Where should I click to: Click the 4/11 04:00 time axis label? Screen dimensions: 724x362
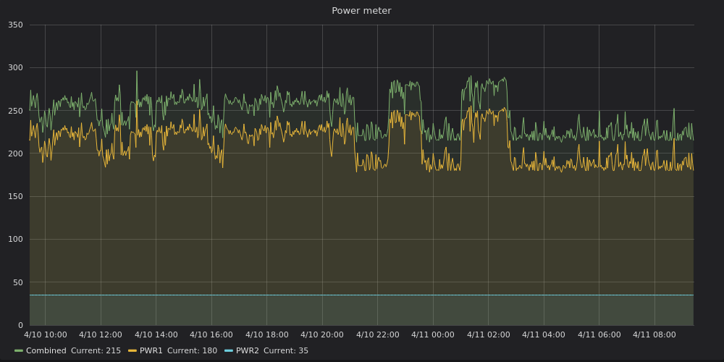point(544,334)
